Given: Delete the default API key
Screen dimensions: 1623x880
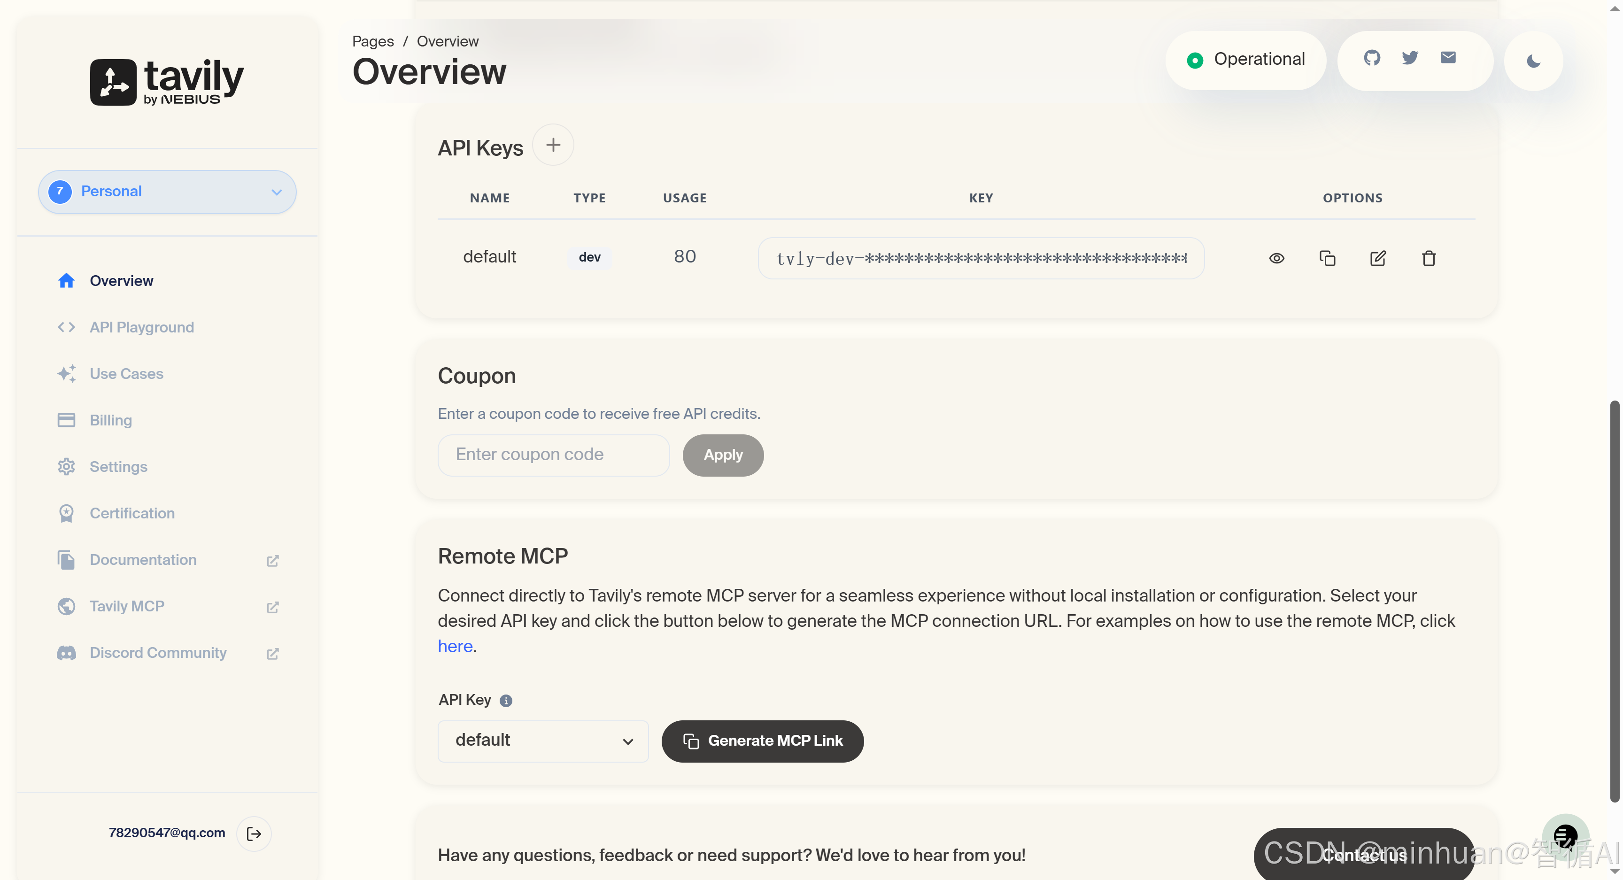Looking at the screenshot, I should click(1428, 258).
